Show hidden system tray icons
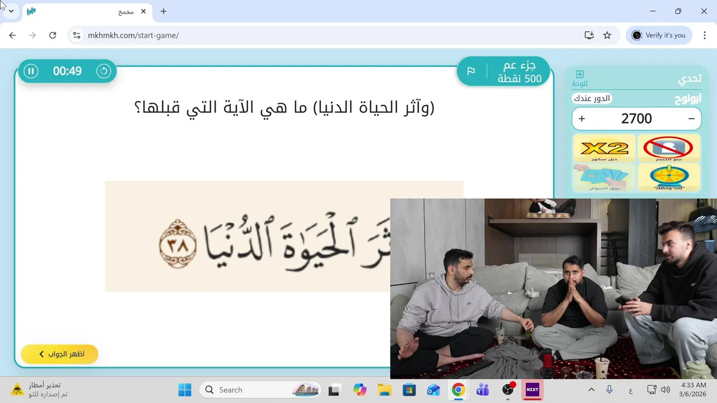Viewport: 717px width, 403px height. (x=592, y=390)
